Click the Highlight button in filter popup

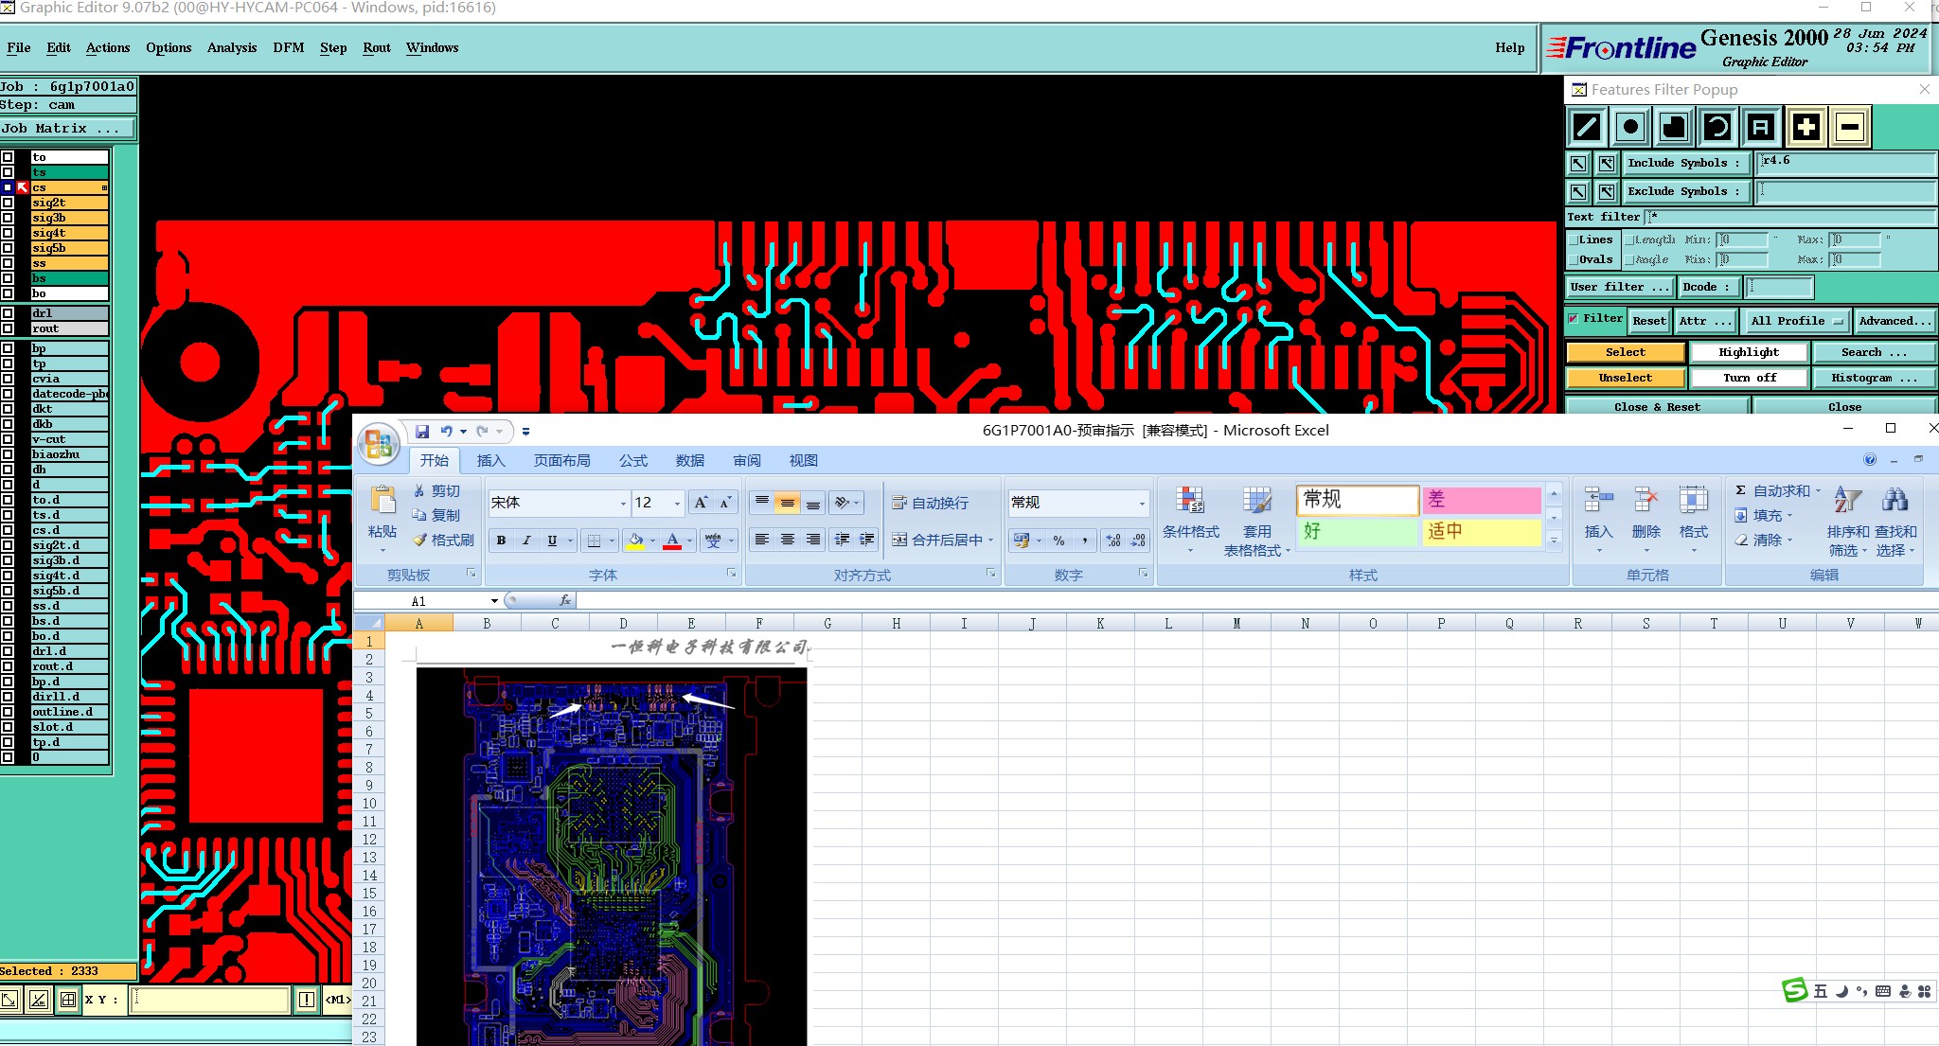pyautogui.click(x=1749, y=352)
